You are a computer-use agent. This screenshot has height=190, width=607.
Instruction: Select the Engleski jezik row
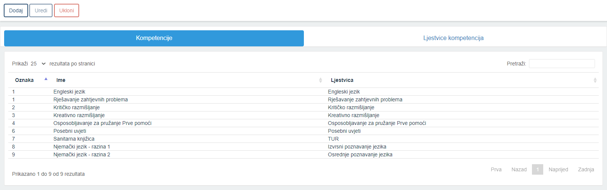click(x=303, y=92)
